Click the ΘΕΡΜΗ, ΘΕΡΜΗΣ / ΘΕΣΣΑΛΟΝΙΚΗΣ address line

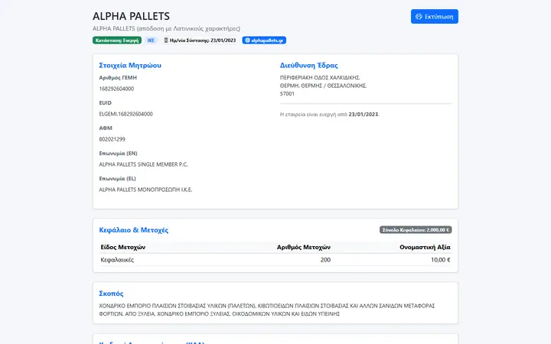pos(323,86)
